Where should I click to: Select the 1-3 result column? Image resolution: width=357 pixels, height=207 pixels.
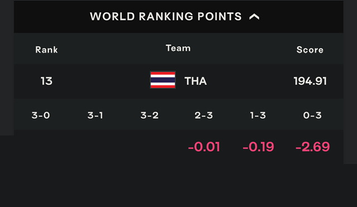pyautogui.click(x=258, y=115)
